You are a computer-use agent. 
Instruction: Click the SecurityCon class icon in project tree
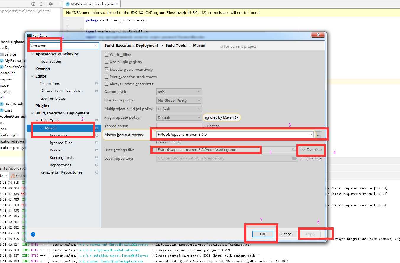pyautogui.click(x=1, y=67)
